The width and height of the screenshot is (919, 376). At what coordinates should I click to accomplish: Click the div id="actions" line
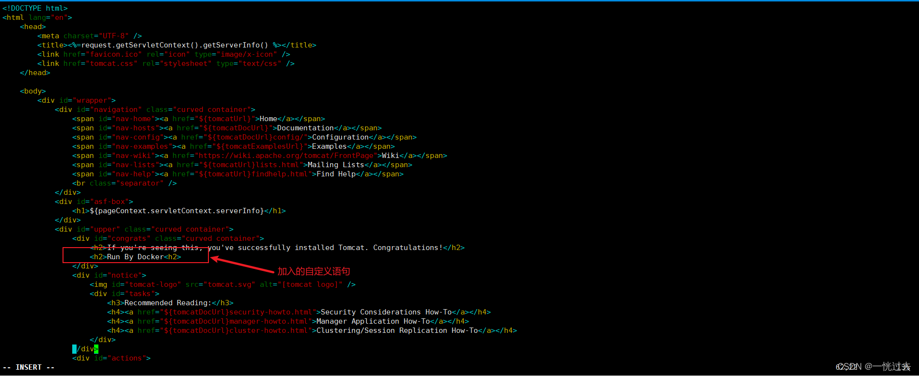(111, 358)
